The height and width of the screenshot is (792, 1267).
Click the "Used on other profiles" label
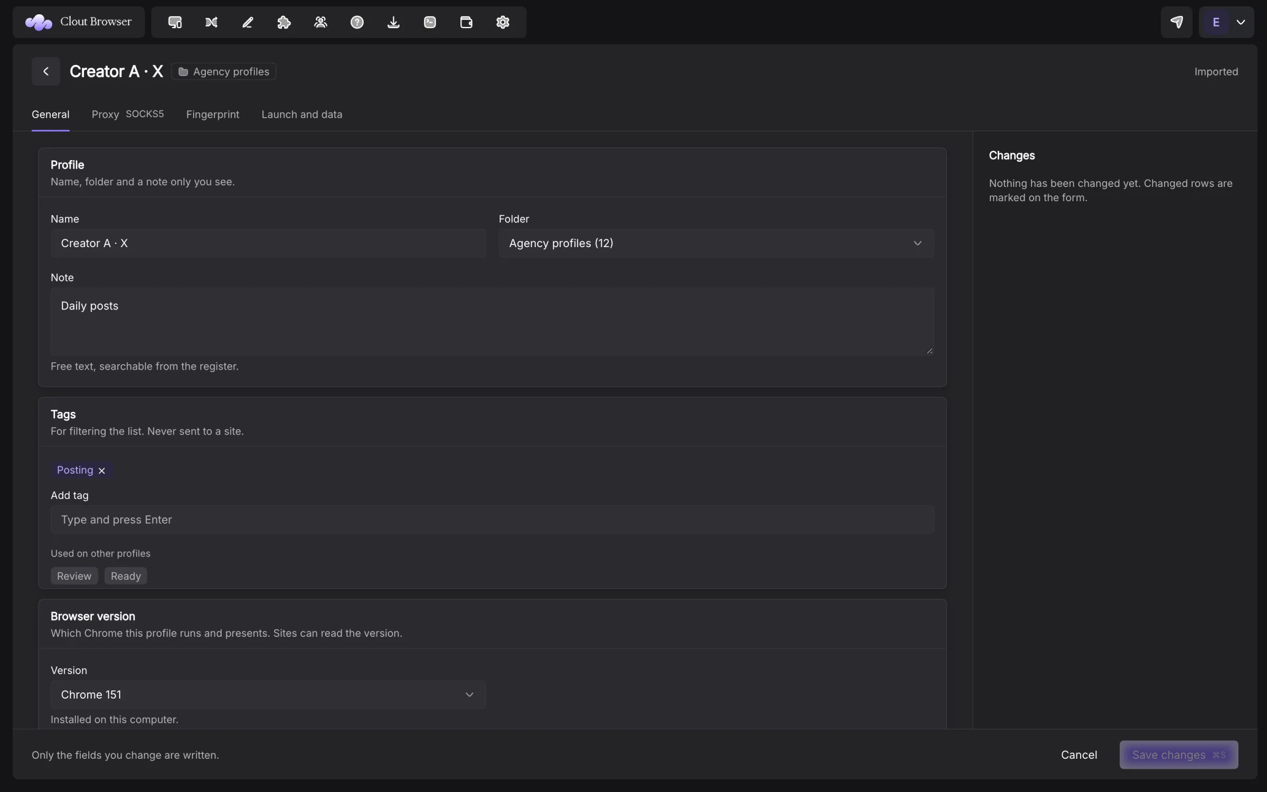click(100, 553)
